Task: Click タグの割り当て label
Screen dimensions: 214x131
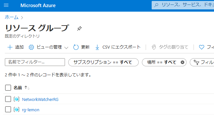Action: (173, 47)
